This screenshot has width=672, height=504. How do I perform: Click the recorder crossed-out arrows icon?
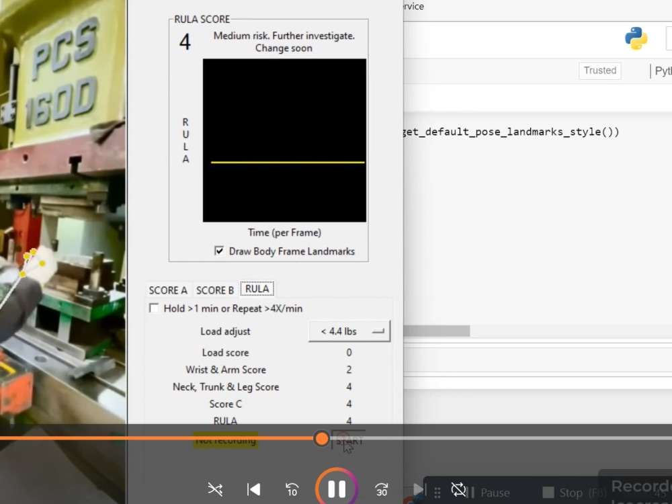click(x=458, y=489)
